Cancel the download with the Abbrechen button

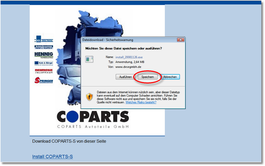click(x=170, y=77)
